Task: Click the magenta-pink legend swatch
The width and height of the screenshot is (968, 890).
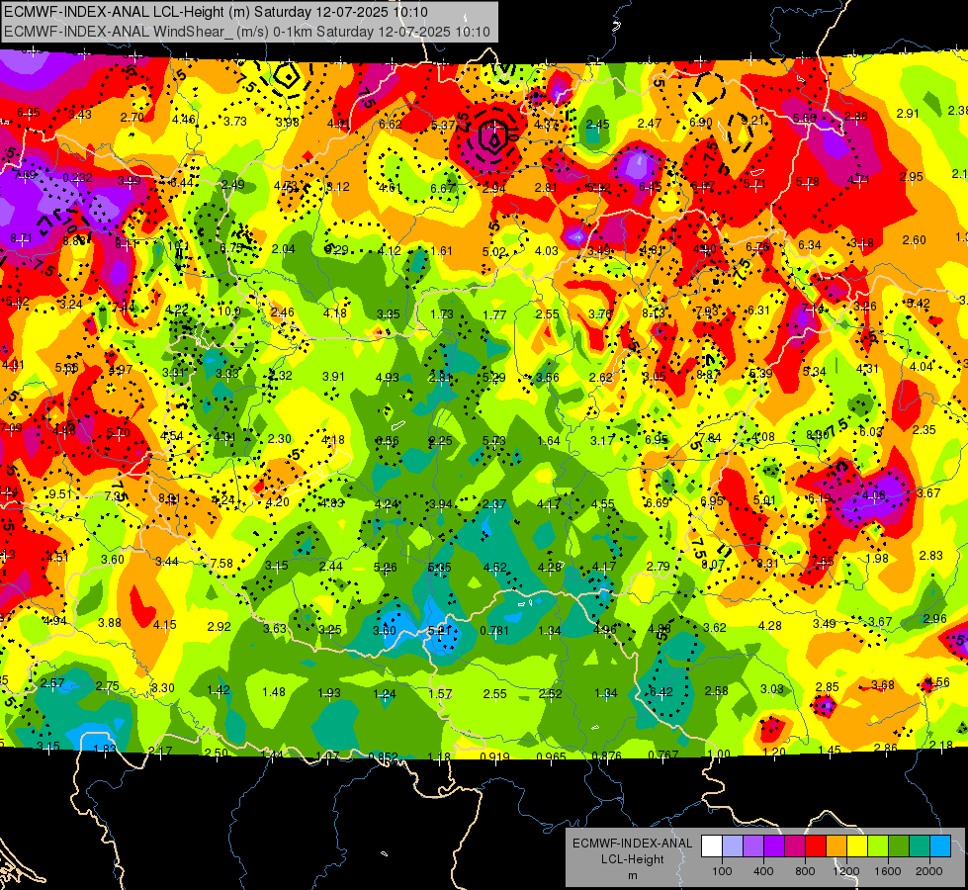Action: point(795,846)
